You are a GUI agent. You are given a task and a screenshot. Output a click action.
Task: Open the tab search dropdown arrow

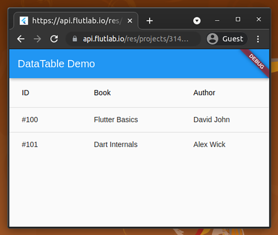(197, 21)
